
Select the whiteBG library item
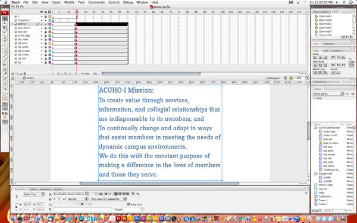(327, 181)
